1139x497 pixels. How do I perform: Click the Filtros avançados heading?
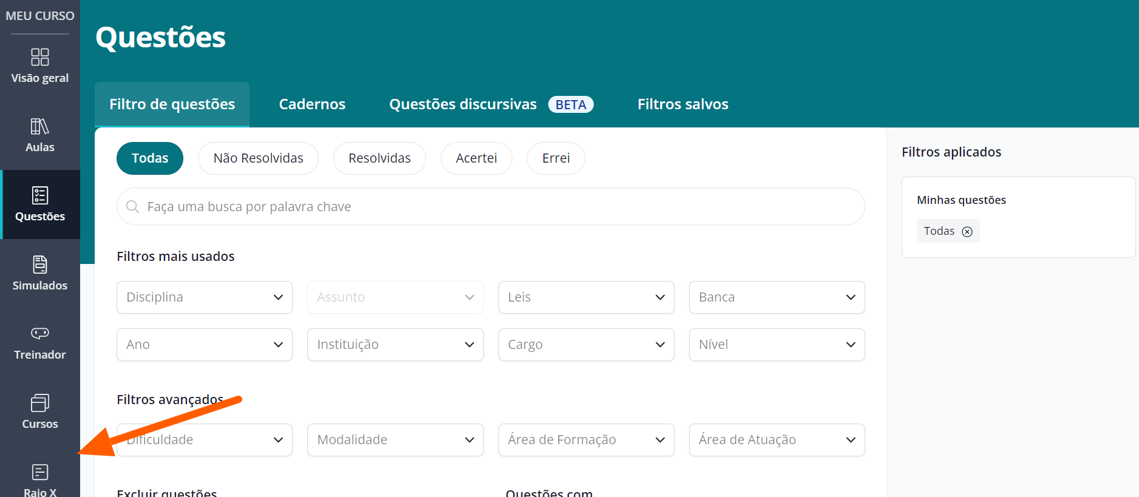(x=170, y=400)
